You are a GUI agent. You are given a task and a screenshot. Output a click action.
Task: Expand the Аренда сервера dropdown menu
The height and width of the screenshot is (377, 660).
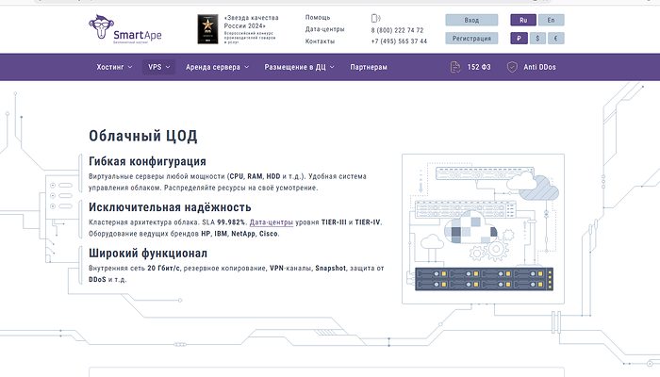(x=217, y=67)
